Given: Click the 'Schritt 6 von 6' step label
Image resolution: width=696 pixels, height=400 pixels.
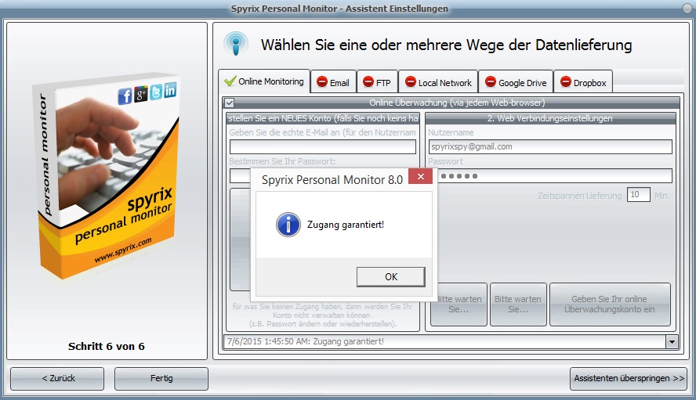Looking at the screenshot, I should [x=107, y=346].
